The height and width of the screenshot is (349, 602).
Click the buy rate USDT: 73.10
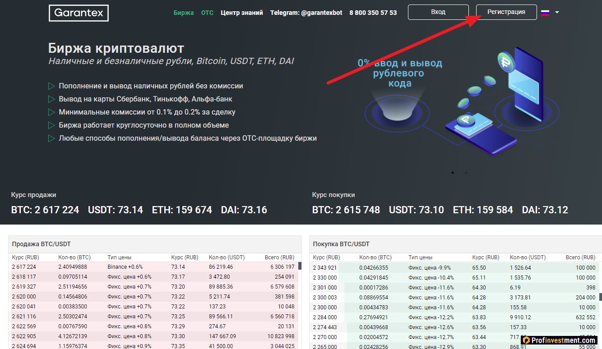[x=417, y=210]
